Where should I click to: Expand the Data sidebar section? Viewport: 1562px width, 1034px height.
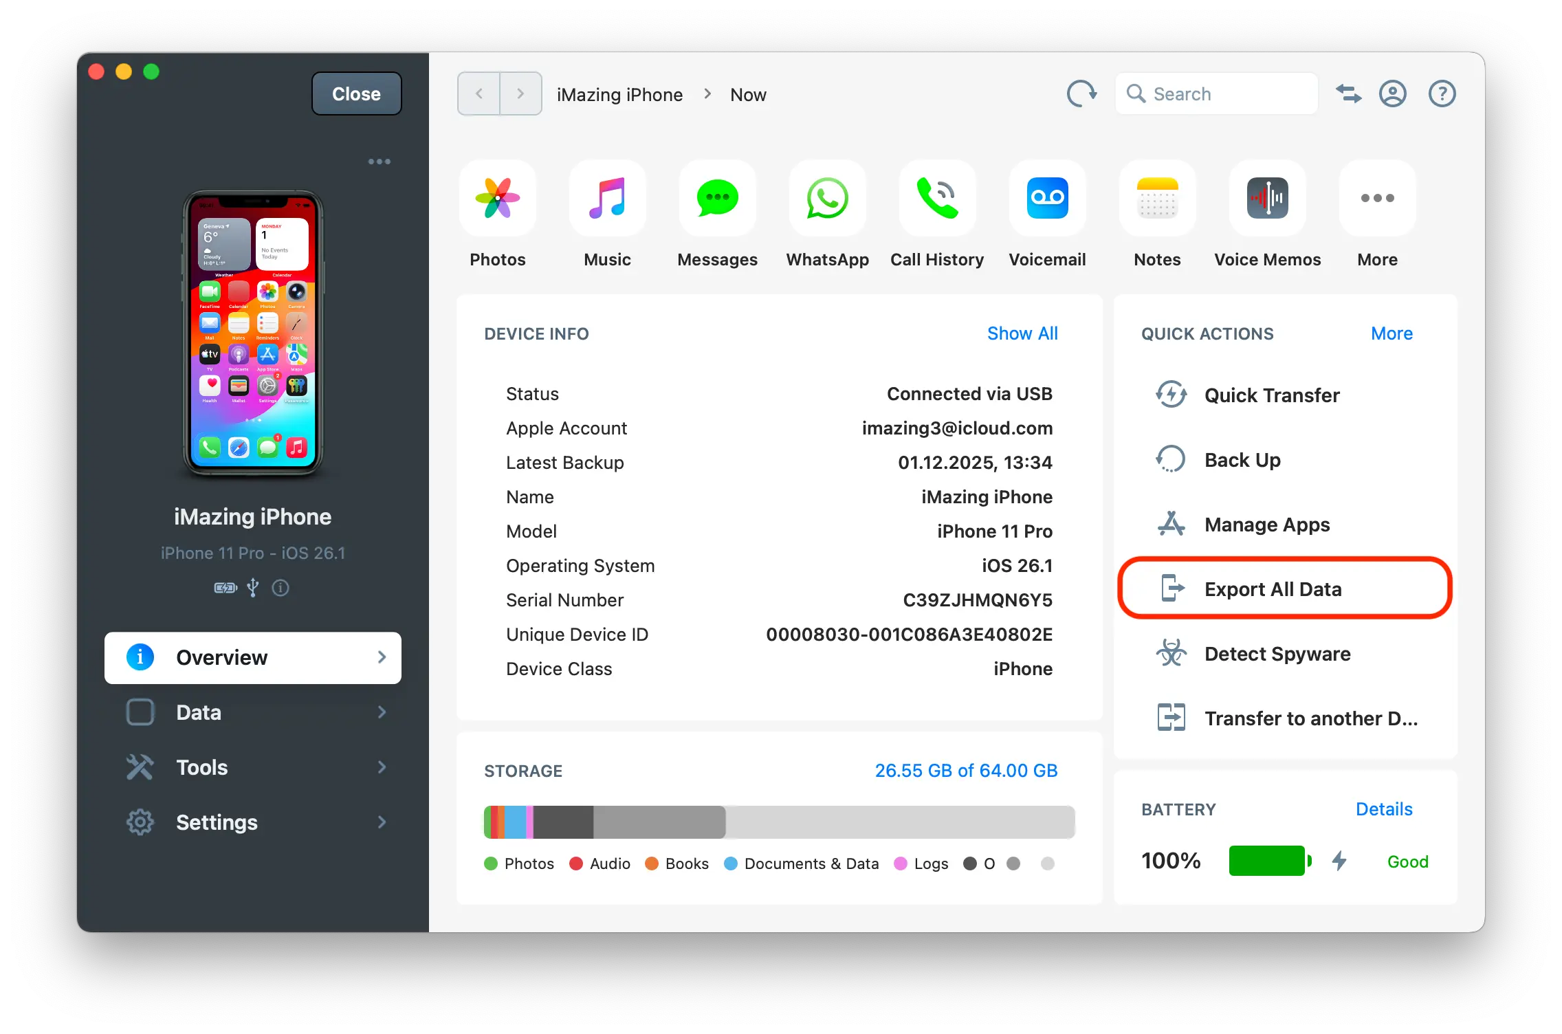[x=252, y=712]
